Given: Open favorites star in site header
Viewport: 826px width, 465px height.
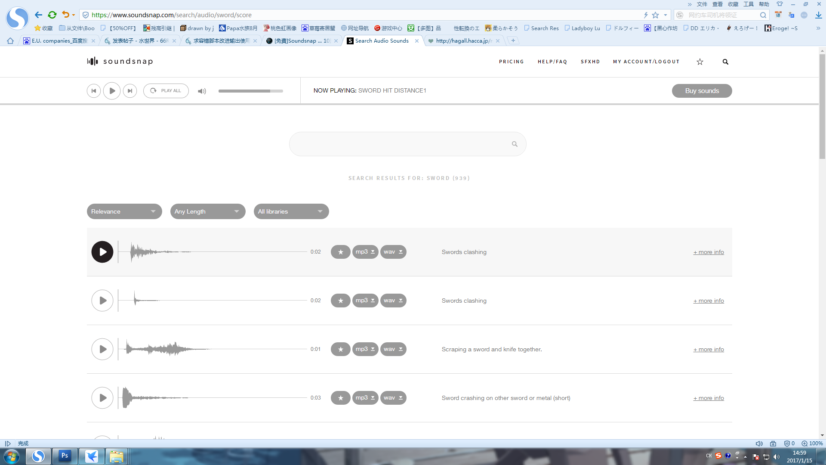Looking at the screenshot, I should coord(700,62).
